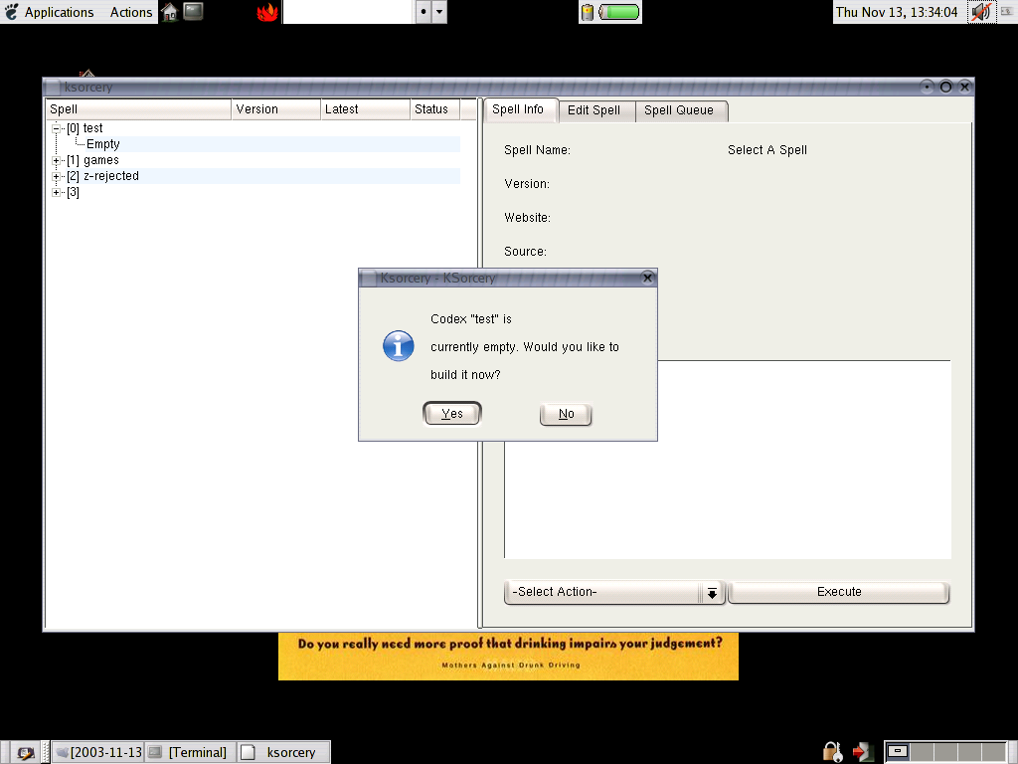
Task: Open the Spell Queue tab
Action: click(679, 110)
